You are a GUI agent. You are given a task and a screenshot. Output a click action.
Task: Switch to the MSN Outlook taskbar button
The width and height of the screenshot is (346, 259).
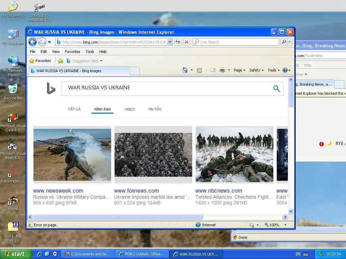(x=142, y=254)
